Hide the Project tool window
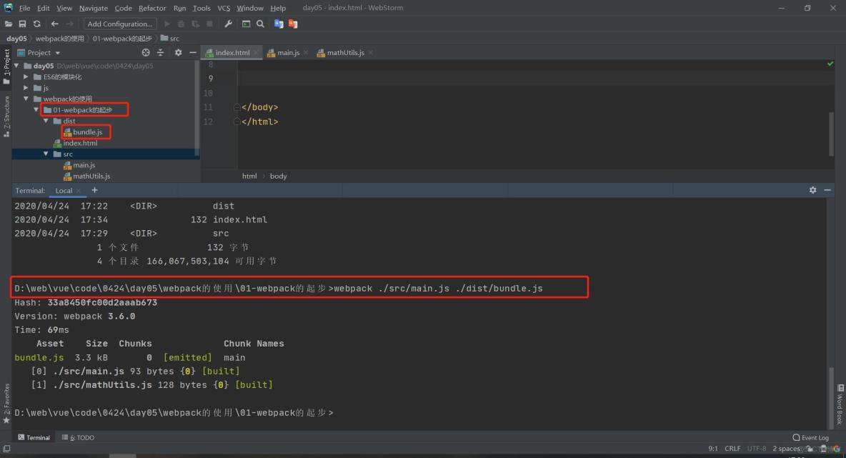 (x=191, y=52)
